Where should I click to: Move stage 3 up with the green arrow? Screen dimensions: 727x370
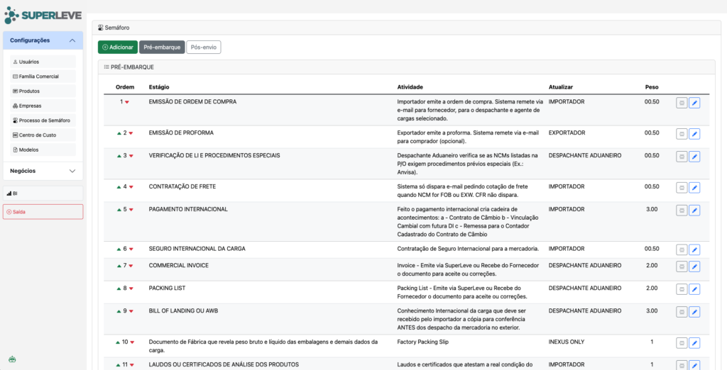119,156
